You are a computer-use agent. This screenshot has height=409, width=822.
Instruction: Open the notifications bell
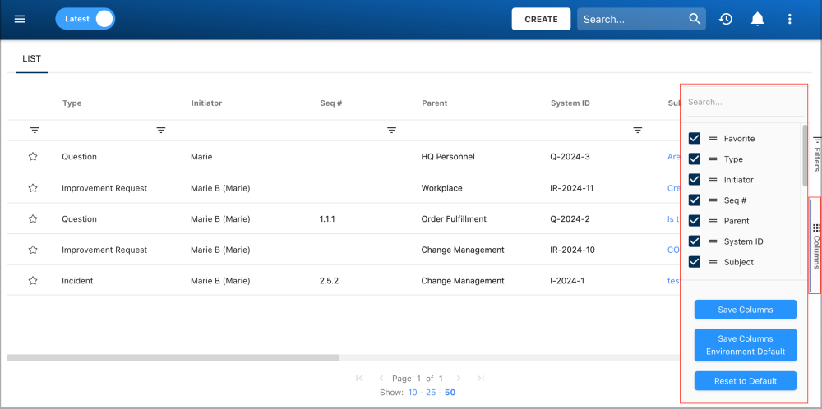pos(757,20)
